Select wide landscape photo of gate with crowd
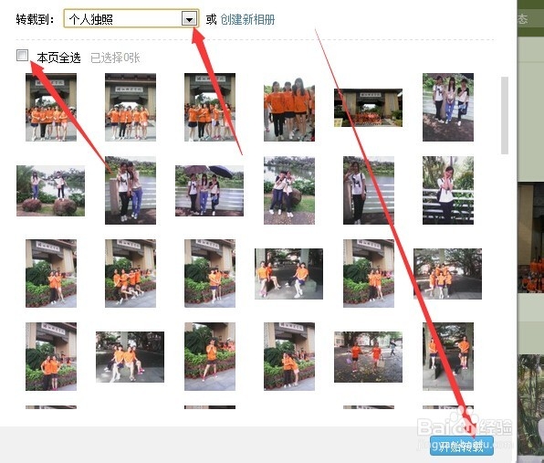544x463 pixels. pyautogui.click(x=368, y=108)
